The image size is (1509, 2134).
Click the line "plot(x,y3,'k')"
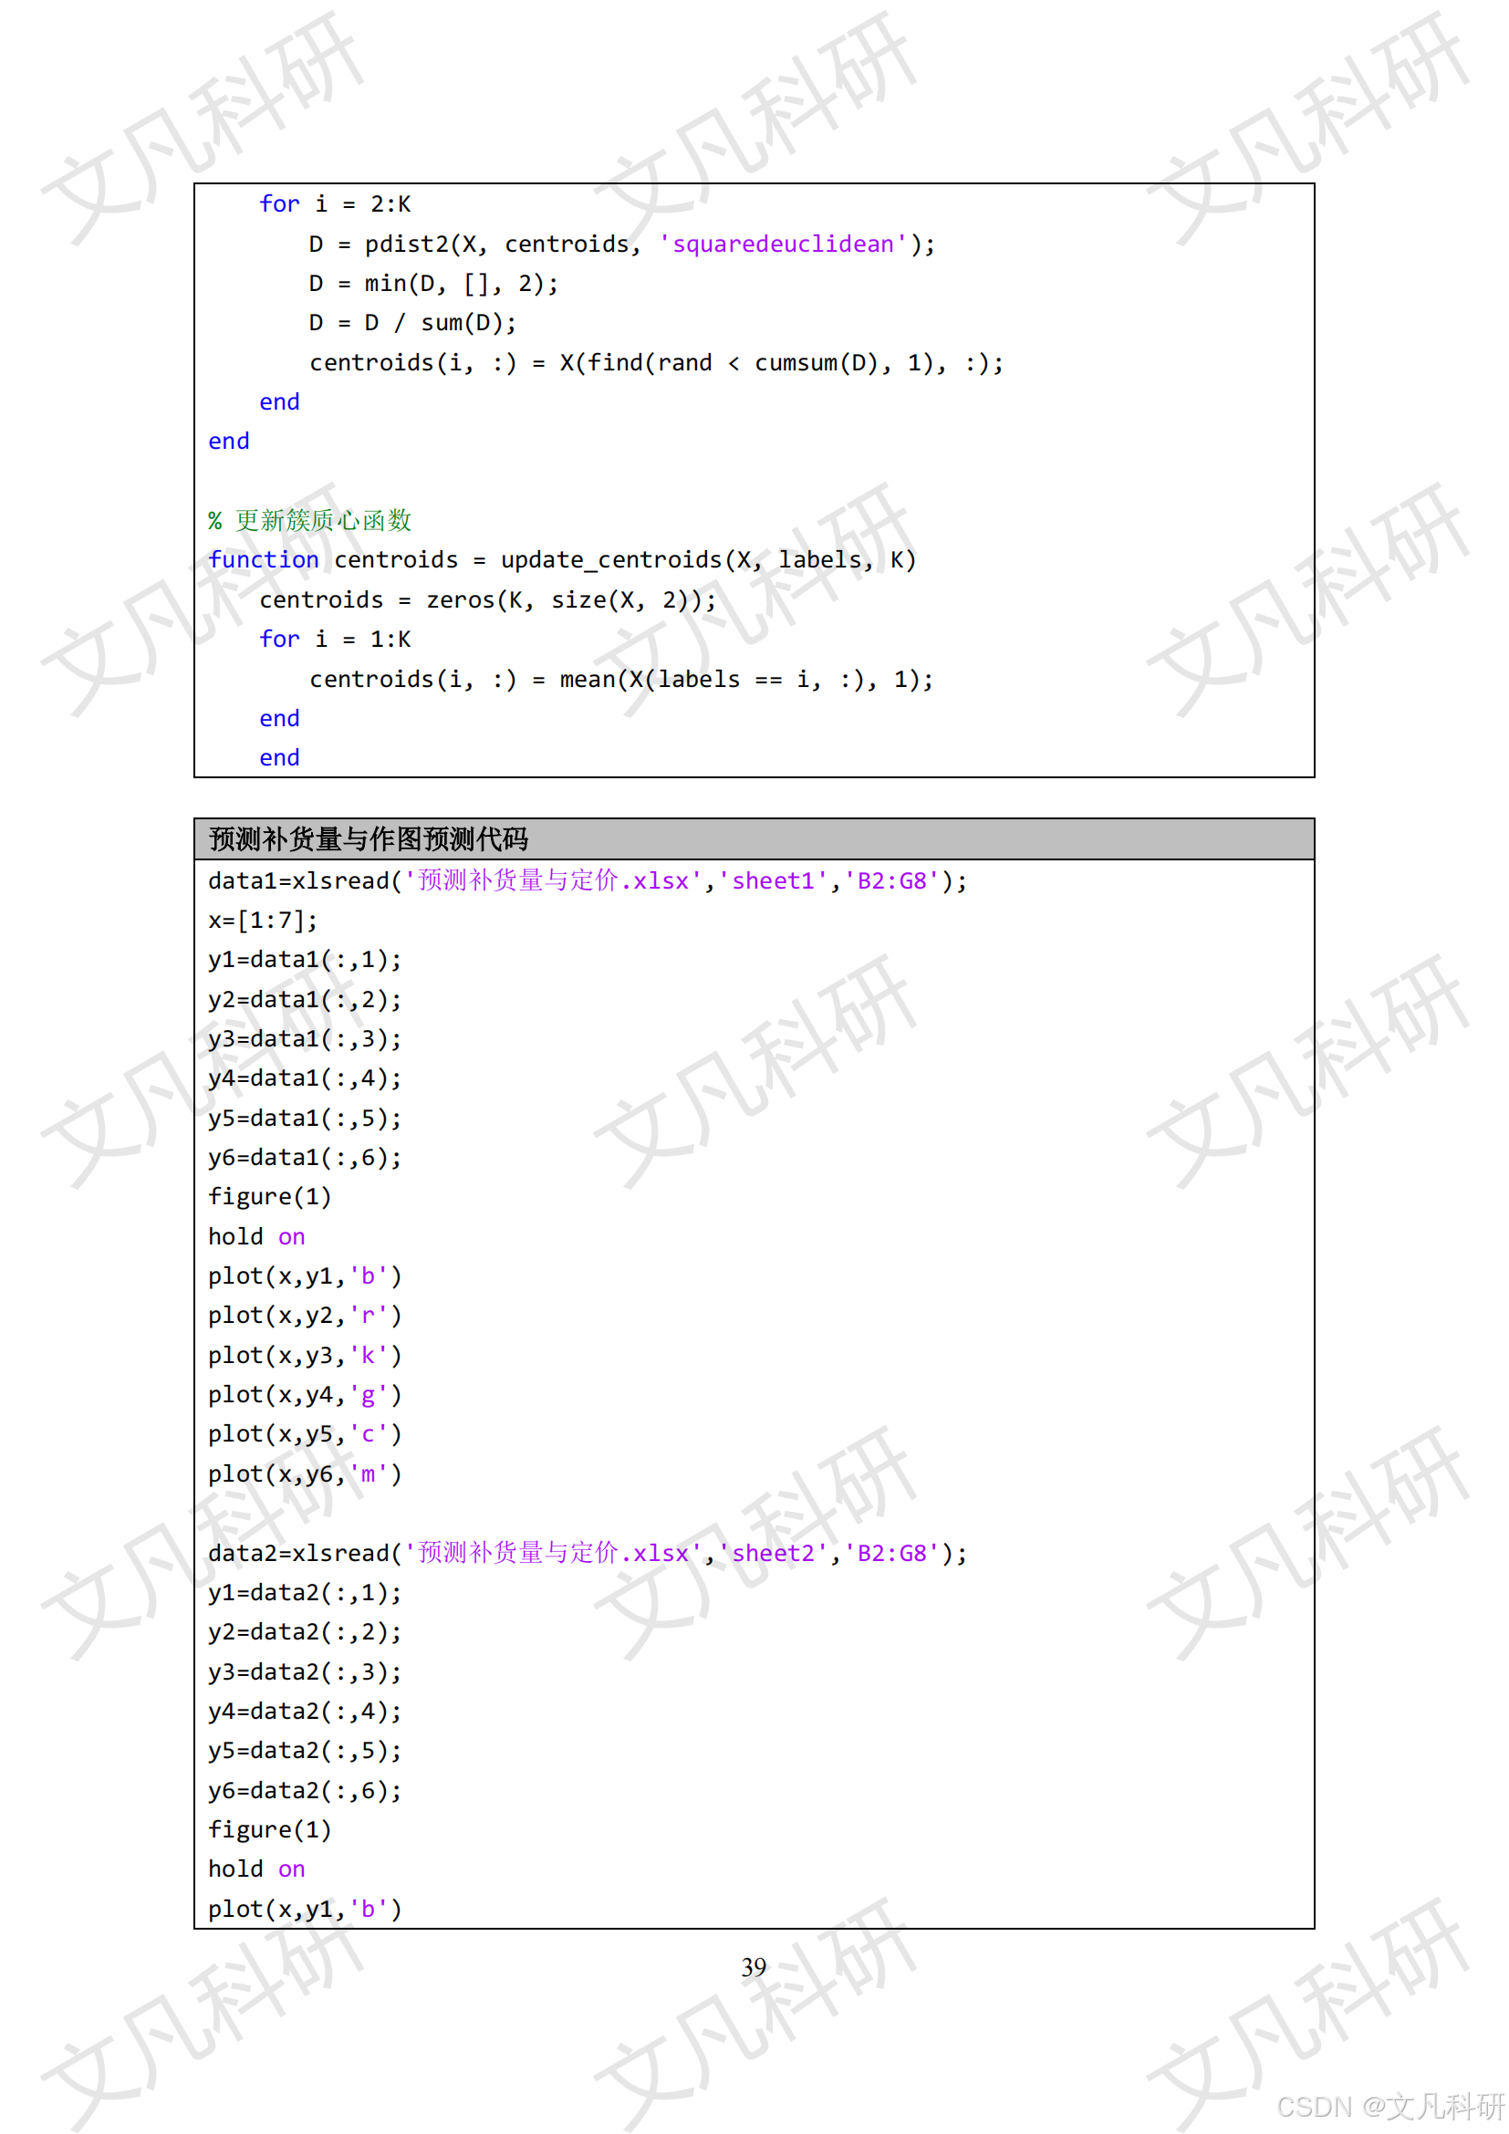click(x=305, y=1355)
